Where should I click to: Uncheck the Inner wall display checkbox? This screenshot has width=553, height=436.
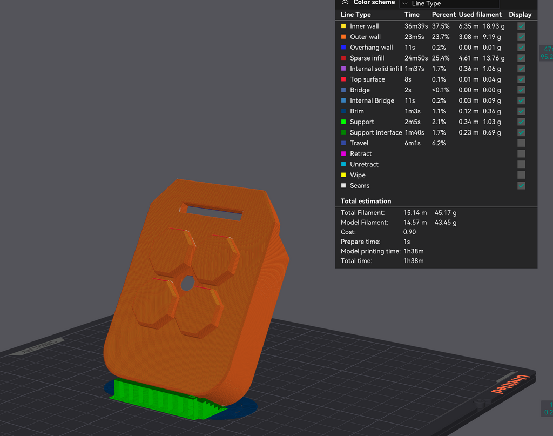[x=521, y=26]
